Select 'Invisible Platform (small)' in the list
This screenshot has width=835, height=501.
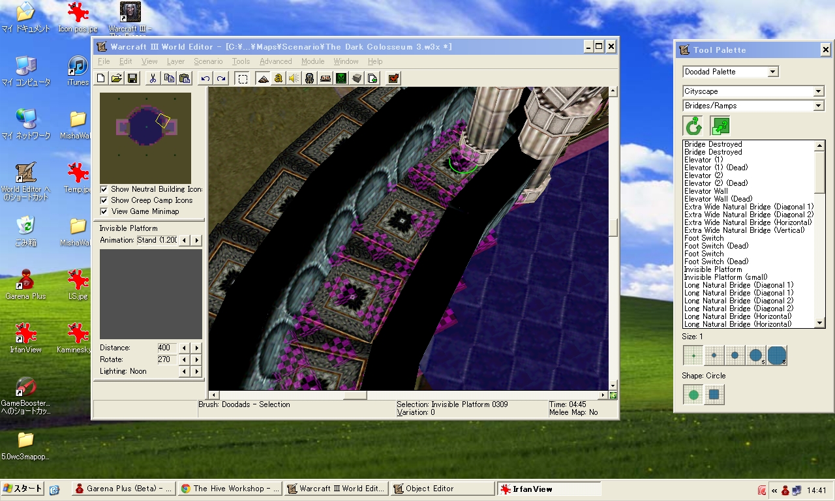pyautogui.click(x=725, y=277)
